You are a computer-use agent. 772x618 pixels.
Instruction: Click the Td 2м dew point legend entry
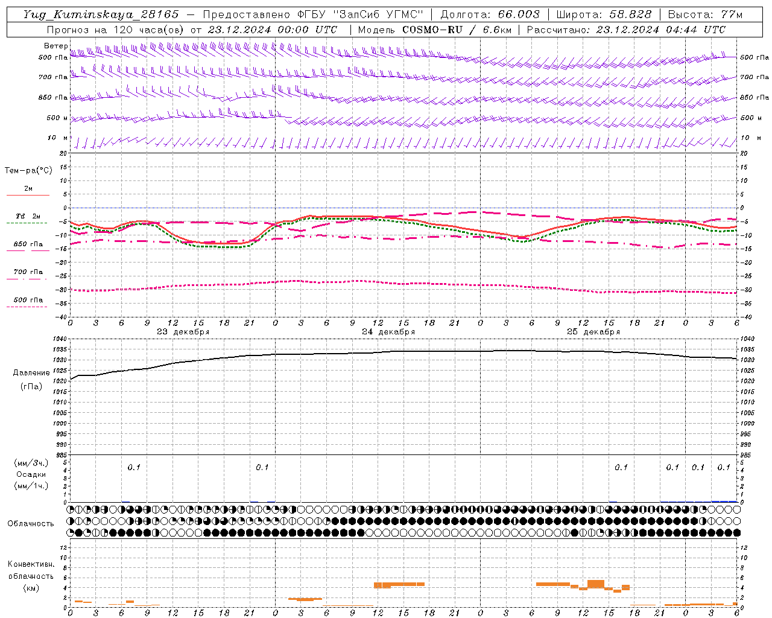28,216
